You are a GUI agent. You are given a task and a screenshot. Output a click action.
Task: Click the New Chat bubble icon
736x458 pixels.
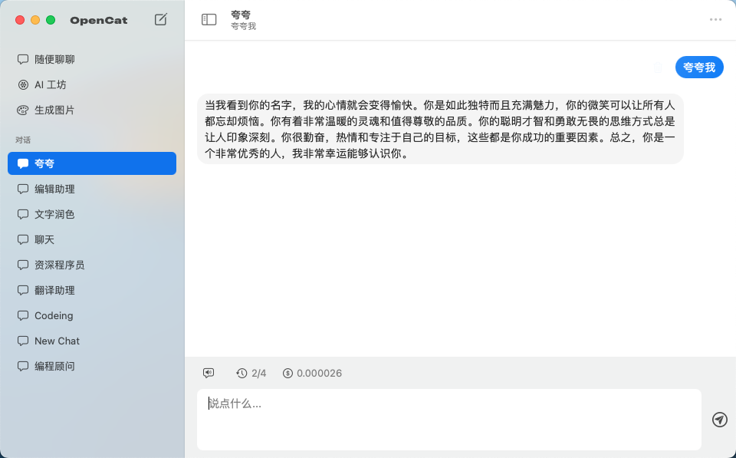pyautogui.click(x=23, y=341)
